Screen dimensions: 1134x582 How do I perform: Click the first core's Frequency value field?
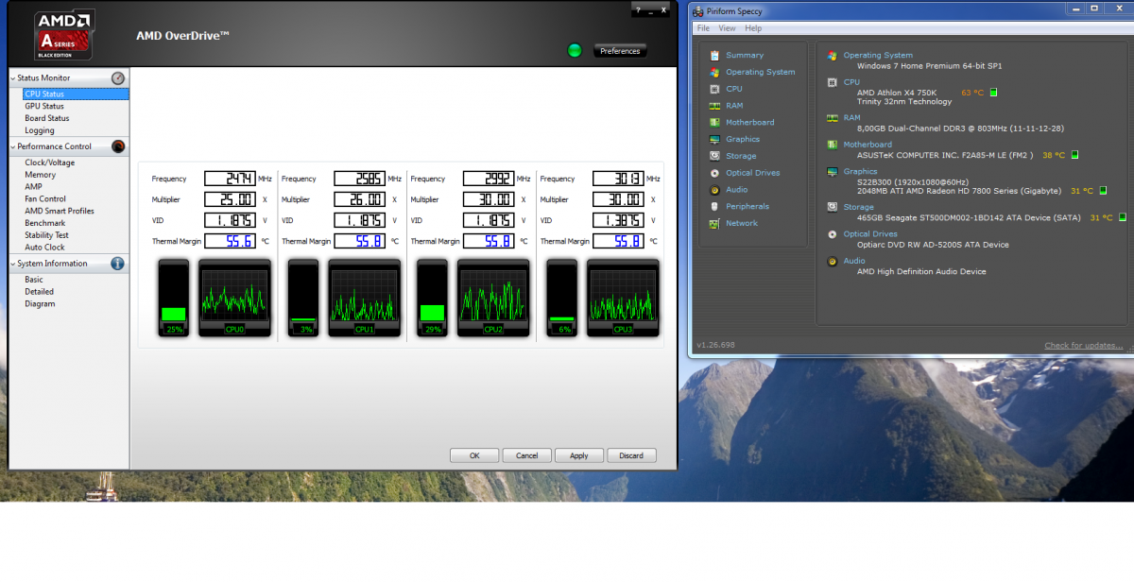(x=230, y=179)
